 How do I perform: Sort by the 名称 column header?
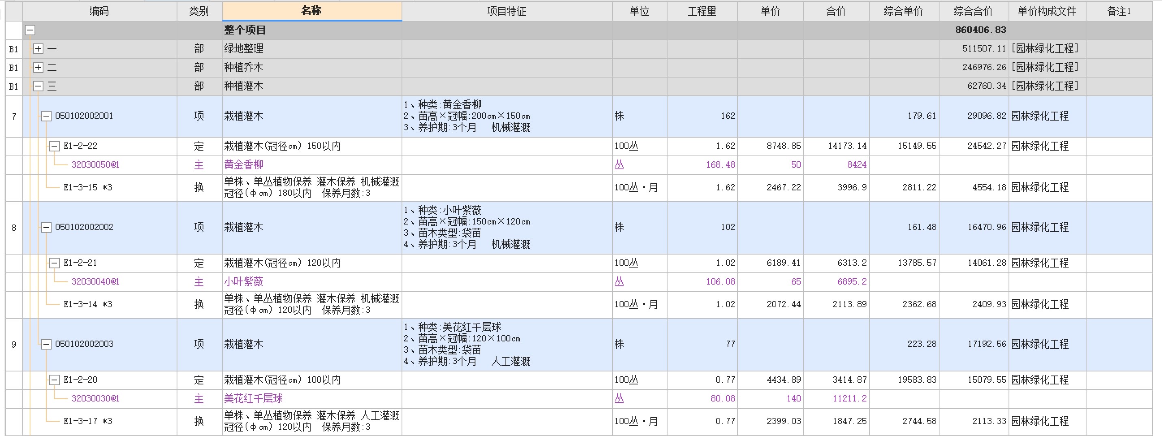coord(311,11)
